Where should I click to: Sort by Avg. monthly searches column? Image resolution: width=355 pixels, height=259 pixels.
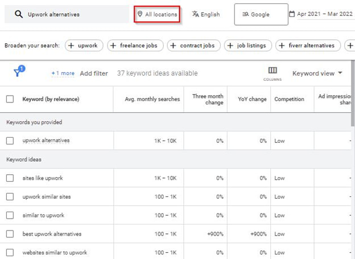152,99
